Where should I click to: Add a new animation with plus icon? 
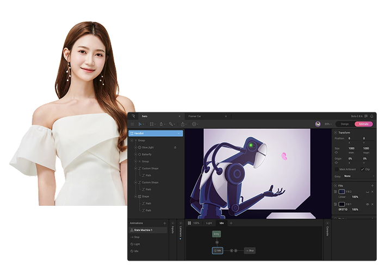click(165, 223)
